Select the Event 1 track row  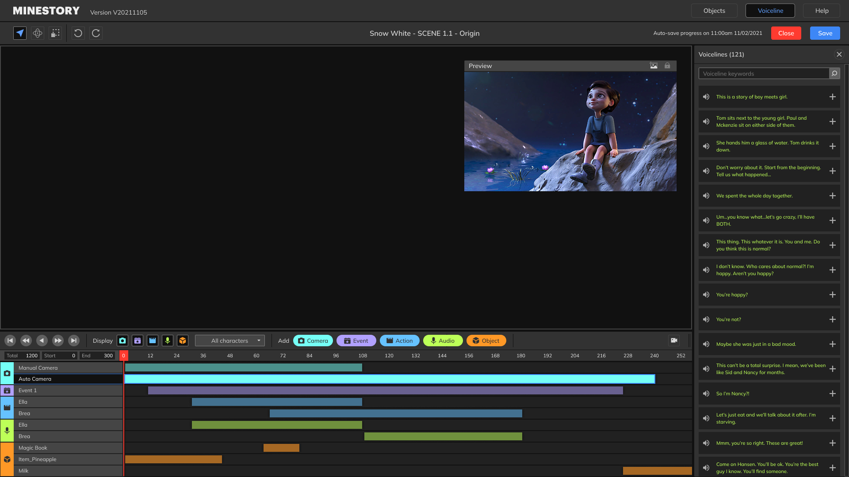tap(68, 390)
